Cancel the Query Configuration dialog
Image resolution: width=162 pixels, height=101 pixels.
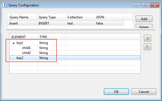pos(144,92)
